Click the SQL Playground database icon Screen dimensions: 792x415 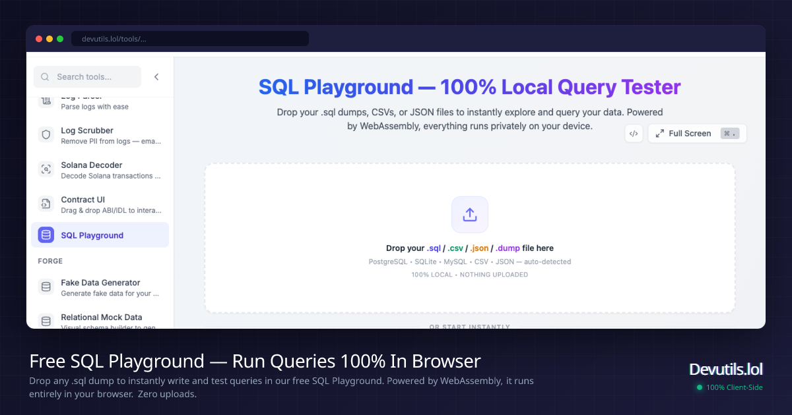[x=46, y=235]
